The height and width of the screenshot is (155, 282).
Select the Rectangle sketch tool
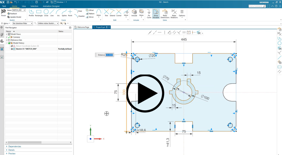coord(39,13)
